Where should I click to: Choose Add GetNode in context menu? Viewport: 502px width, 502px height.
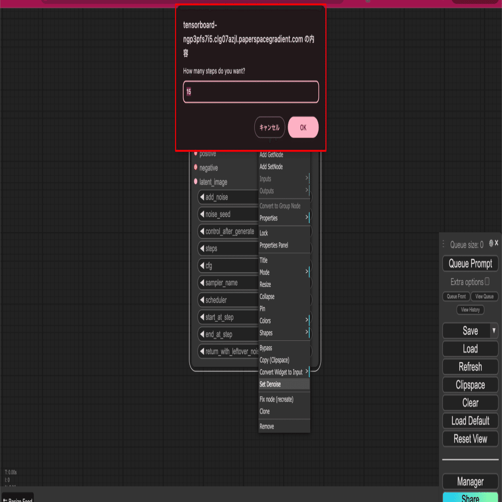[x=284, y=155]
